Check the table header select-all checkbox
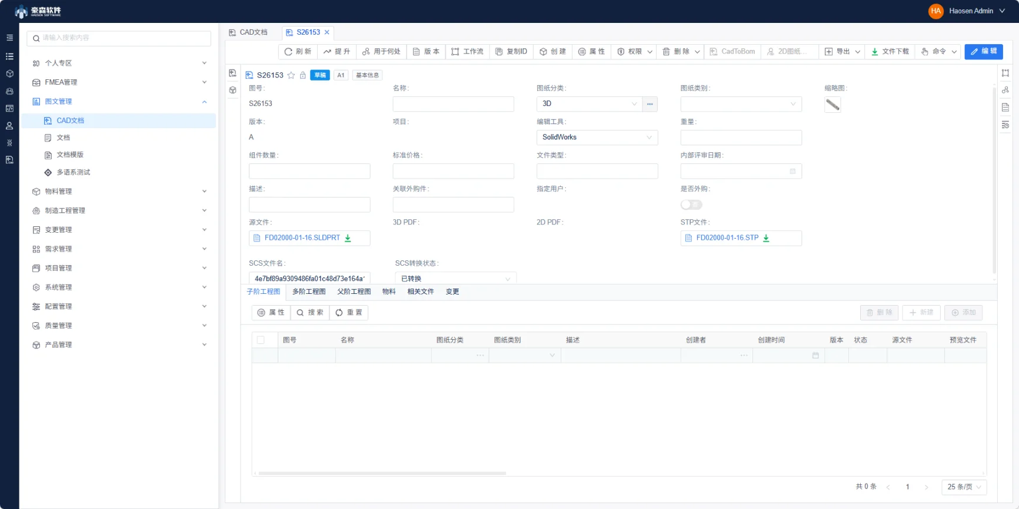Viewport: 1019px width, 509px height. pos(261,340)
